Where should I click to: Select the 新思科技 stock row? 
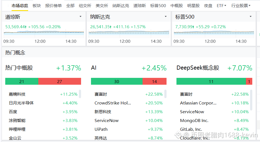coord(128,112)
